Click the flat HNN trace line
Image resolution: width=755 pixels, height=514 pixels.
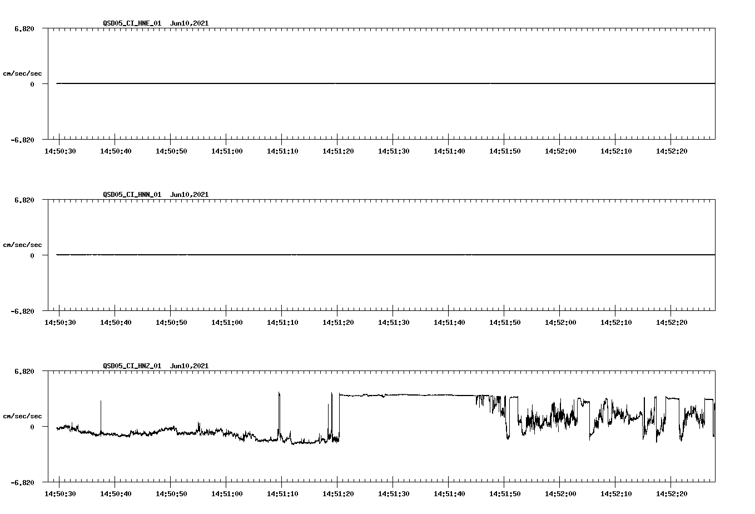[386, 255]
